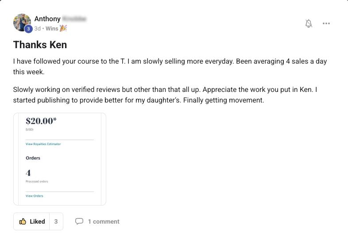Click the $20.00 royalty amount
The height and width of the screenshot is (236, 348).
(x=41, y=121)
